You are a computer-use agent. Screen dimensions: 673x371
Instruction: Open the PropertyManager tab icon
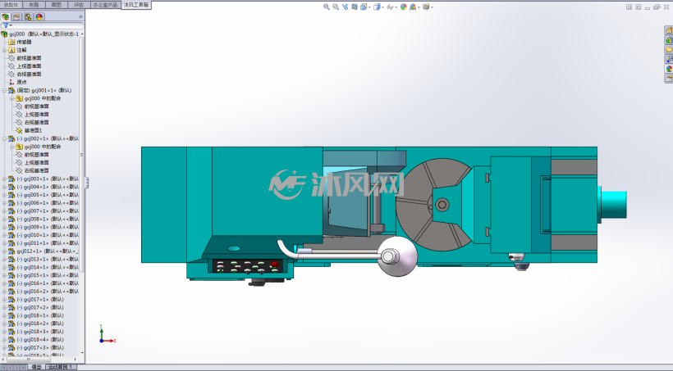point(16,16)
